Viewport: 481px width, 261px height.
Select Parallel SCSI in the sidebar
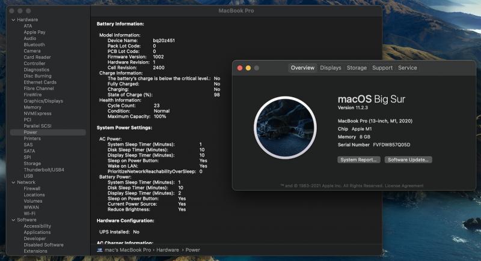tap(37, 126)
